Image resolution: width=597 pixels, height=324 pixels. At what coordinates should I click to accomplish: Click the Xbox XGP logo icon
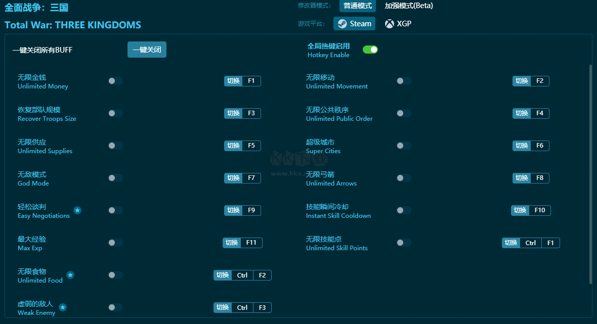pyautogui.click(x=390, y=24)
